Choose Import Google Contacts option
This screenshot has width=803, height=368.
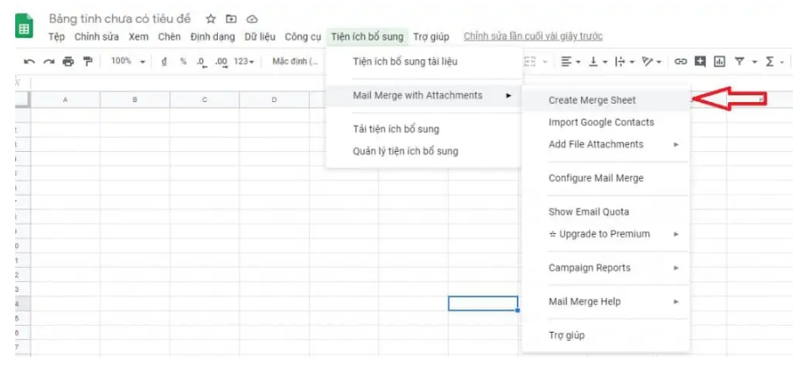[x=600, y=122]
